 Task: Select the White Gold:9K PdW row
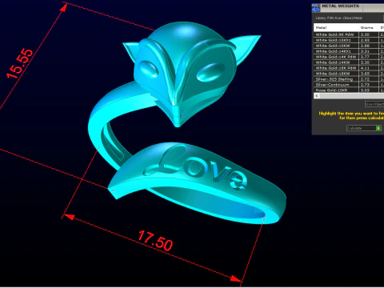(349, 34)
